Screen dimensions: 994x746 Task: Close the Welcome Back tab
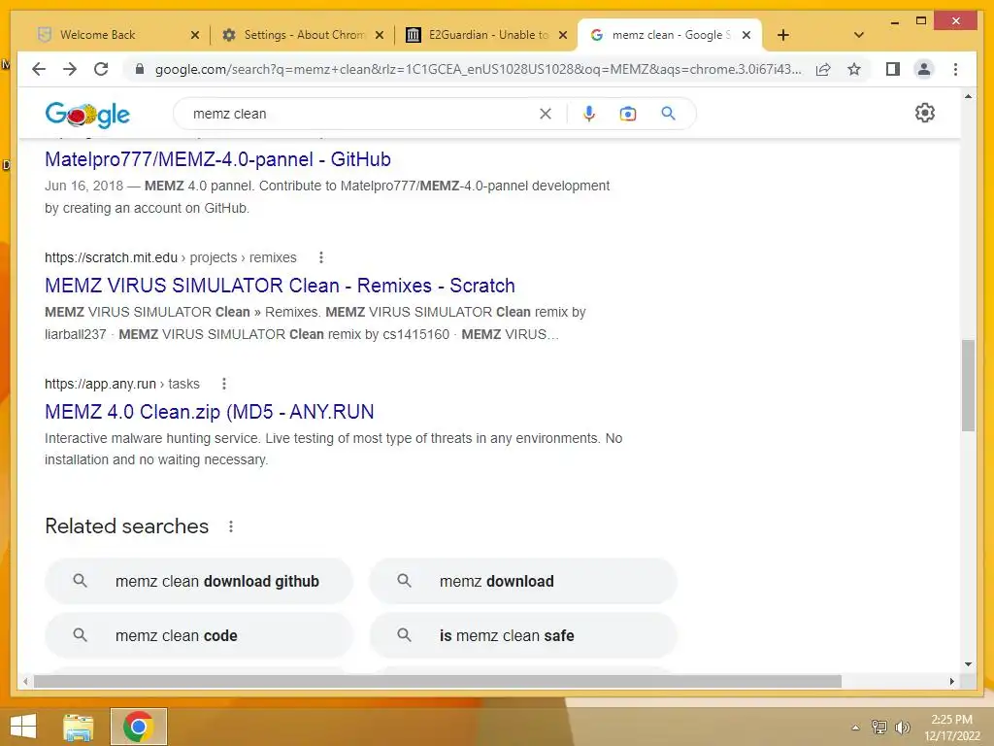click(194, 35)
